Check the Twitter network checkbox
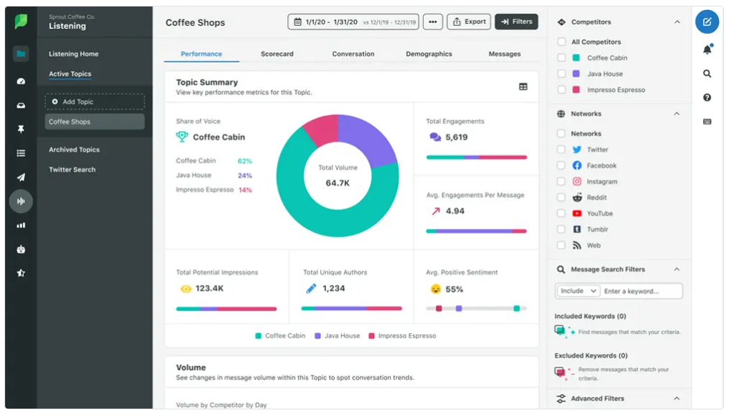The height and width of the screenshot is (418, 729). pyautogui.click(x=561, y=150)
